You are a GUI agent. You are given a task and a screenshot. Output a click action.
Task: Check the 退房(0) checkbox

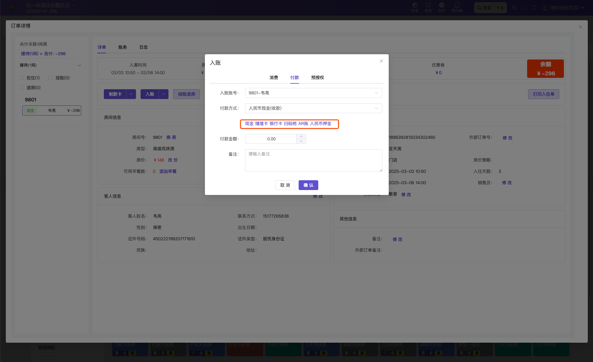click(22, 88)
